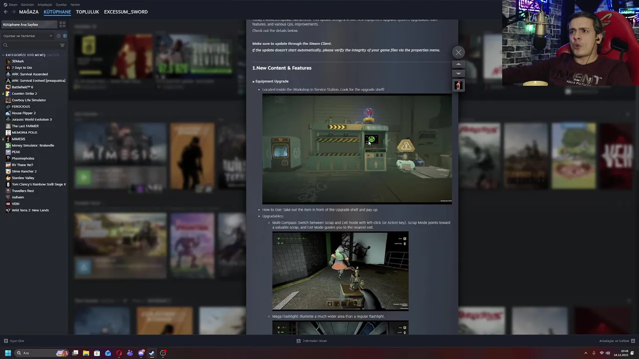Open the MIMESIS game icon in overlay

458,85
